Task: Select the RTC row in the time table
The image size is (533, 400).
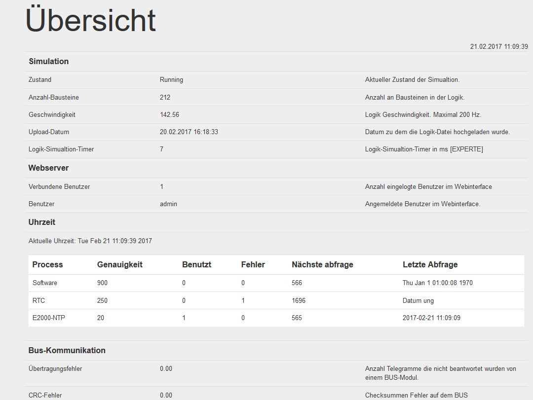Action: pos(38,301)
